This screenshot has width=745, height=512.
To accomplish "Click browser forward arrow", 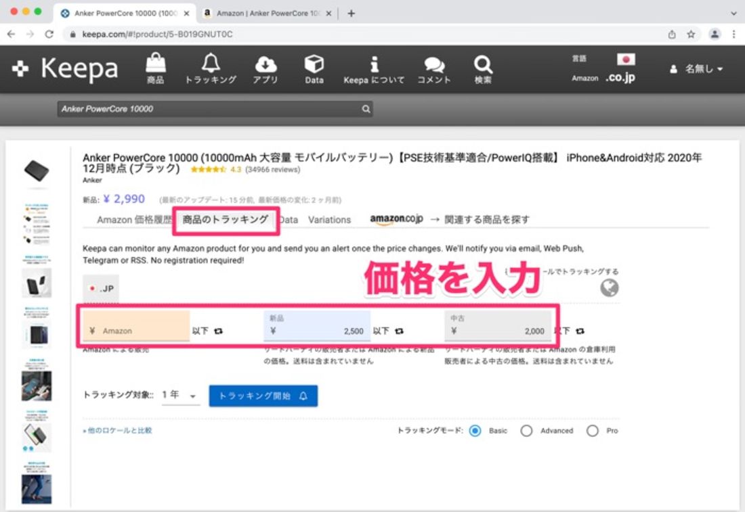I will click(30, 34).
